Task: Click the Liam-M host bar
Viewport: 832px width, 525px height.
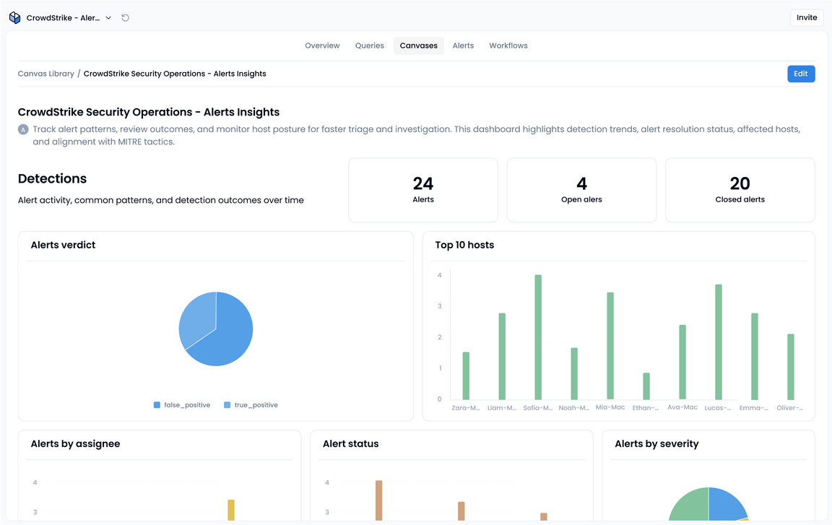Action: pos(502,356)
